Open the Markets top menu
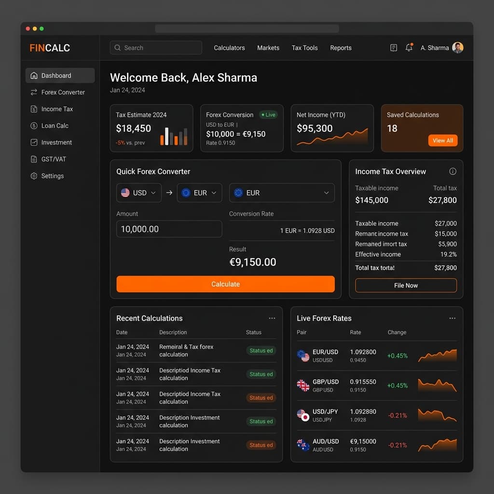This screenshot has height=494, width=494. 268,48
